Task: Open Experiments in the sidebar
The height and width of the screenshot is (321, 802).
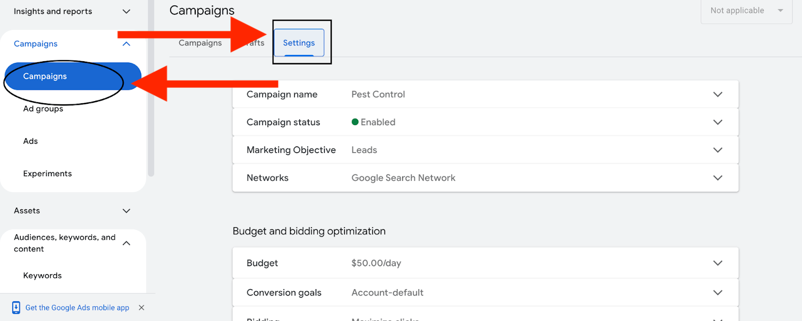Action: (47, 174)
